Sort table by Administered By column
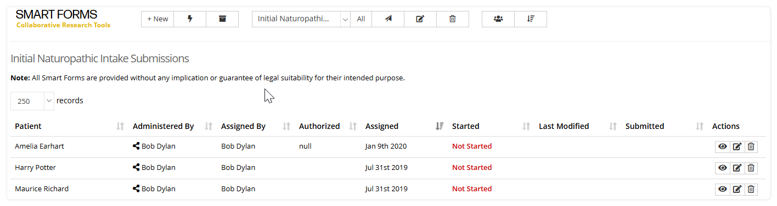The image size is (777, 206). point(172,126)
